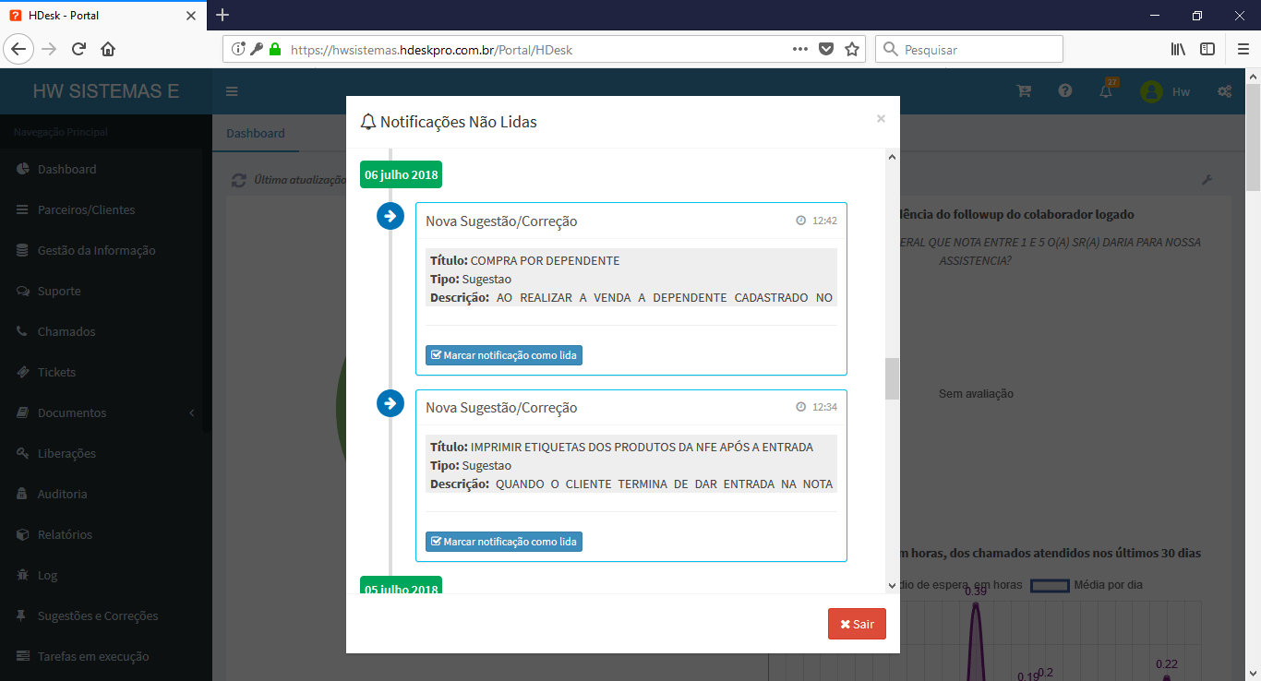Mark IMPRIMIR ETIQUETAS notification as read

tap(504, 542)
